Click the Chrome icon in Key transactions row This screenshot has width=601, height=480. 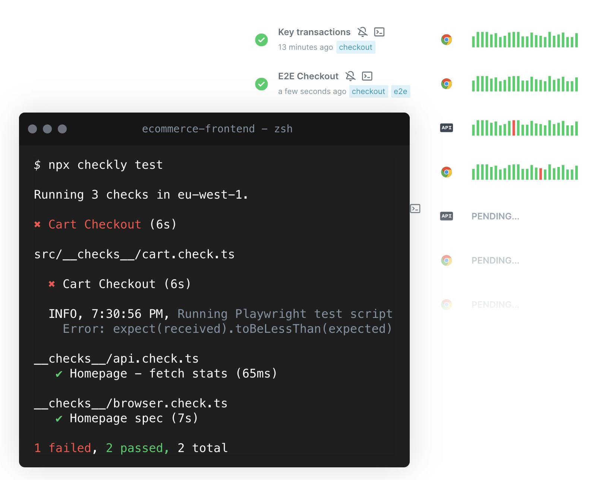coord(446,40)
